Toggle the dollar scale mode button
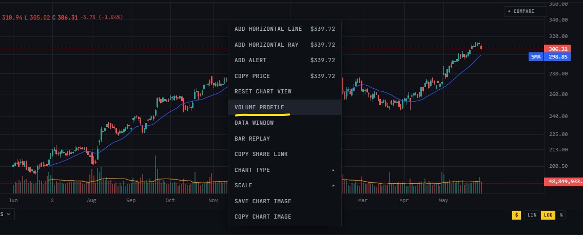 516,215
